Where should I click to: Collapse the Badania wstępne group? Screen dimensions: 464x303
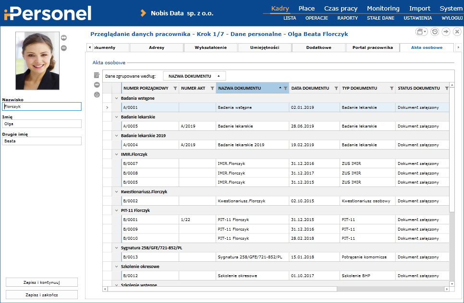pos(116,98)
